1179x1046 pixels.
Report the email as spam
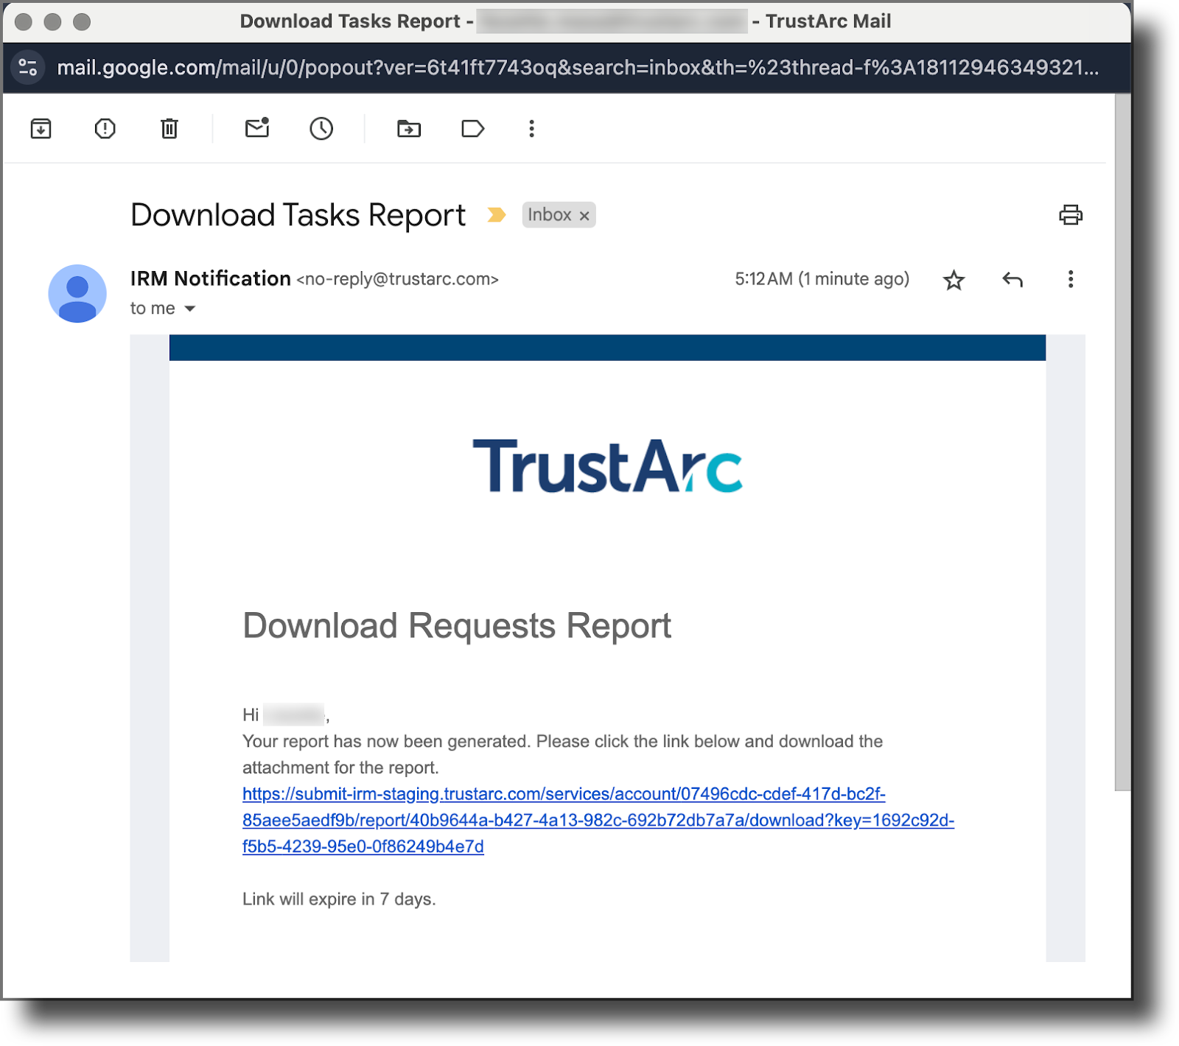104,128
